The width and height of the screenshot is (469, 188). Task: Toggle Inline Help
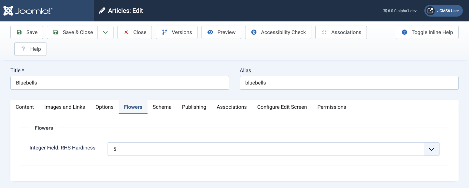pyautogui.click(x=427, y=32)
